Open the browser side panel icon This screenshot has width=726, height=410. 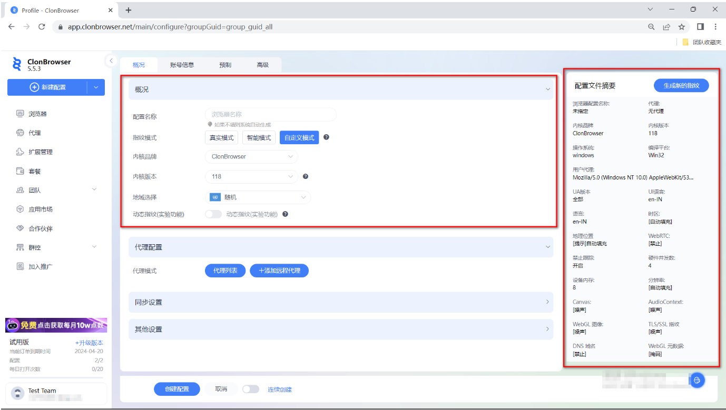tap(700, 27)
